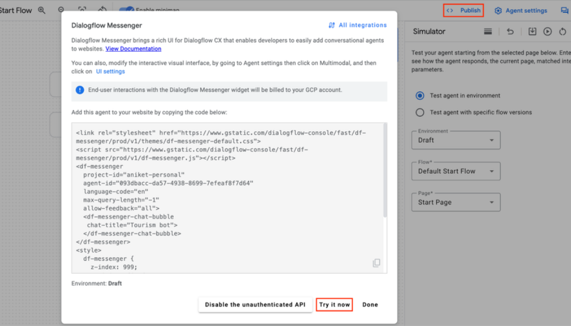Open the Environment dropdown showing Draft

[456, 140]
